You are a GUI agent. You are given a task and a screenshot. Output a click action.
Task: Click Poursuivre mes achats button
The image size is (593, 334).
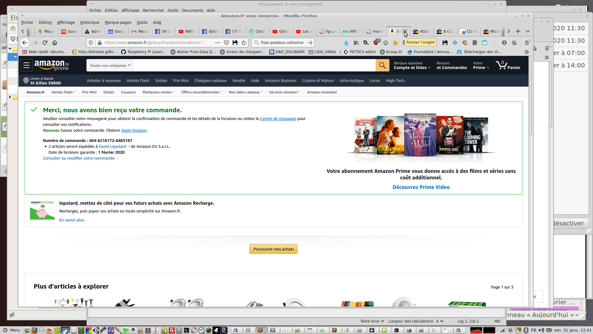pyautogui.click(x=273, y=249)
